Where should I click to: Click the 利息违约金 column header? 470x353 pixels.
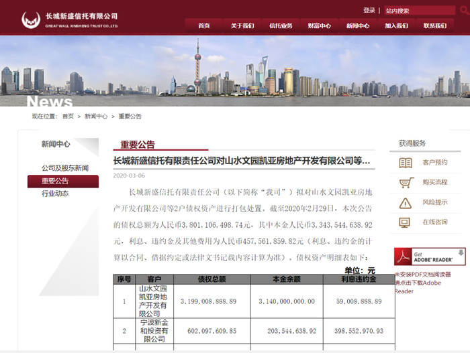(359, 279)
